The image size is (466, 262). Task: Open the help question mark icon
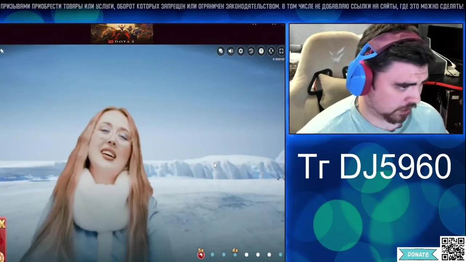point(261,51)
